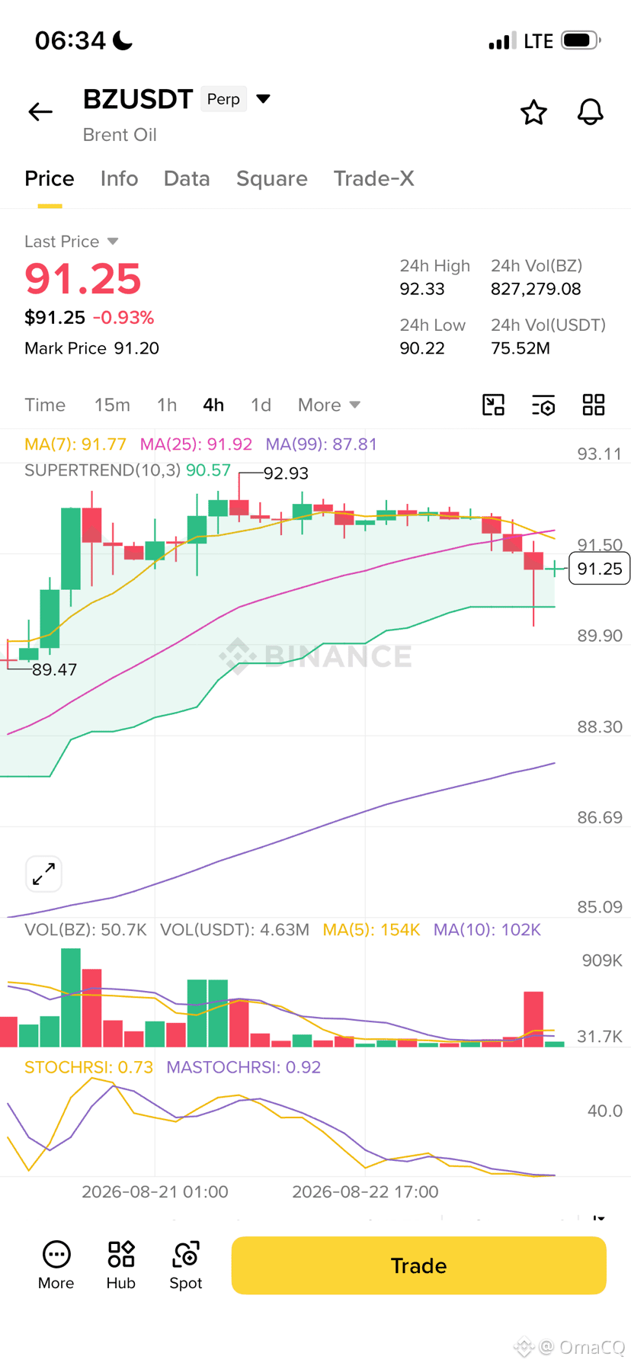The width and height of the screenshot is (631, 1366).
Task: Open the Spot icon
Action: pos(186,1265)
